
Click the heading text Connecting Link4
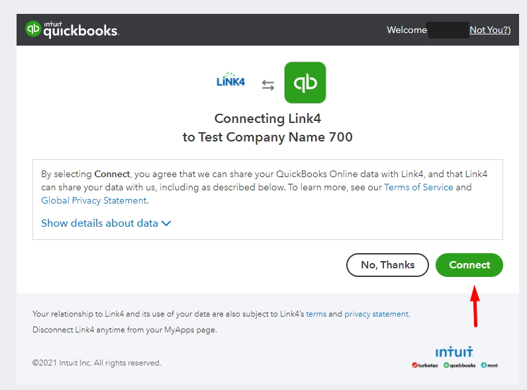point(267,118)
